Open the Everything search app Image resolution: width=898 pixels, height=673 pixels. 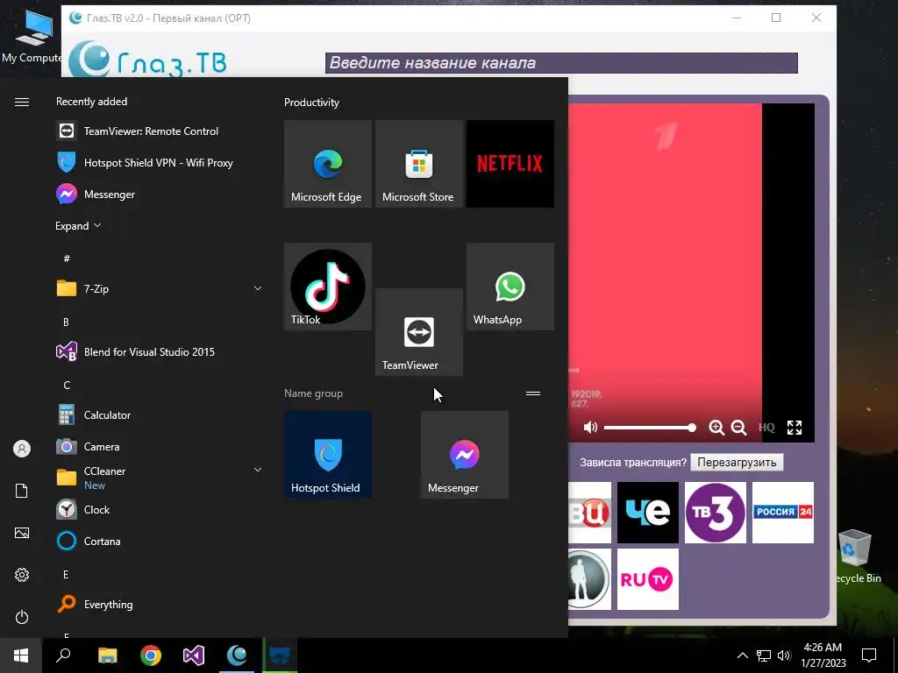[160, 605]
